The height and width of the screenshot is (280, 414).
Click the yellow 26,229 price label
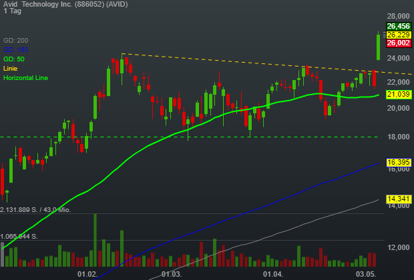point(399,35)
